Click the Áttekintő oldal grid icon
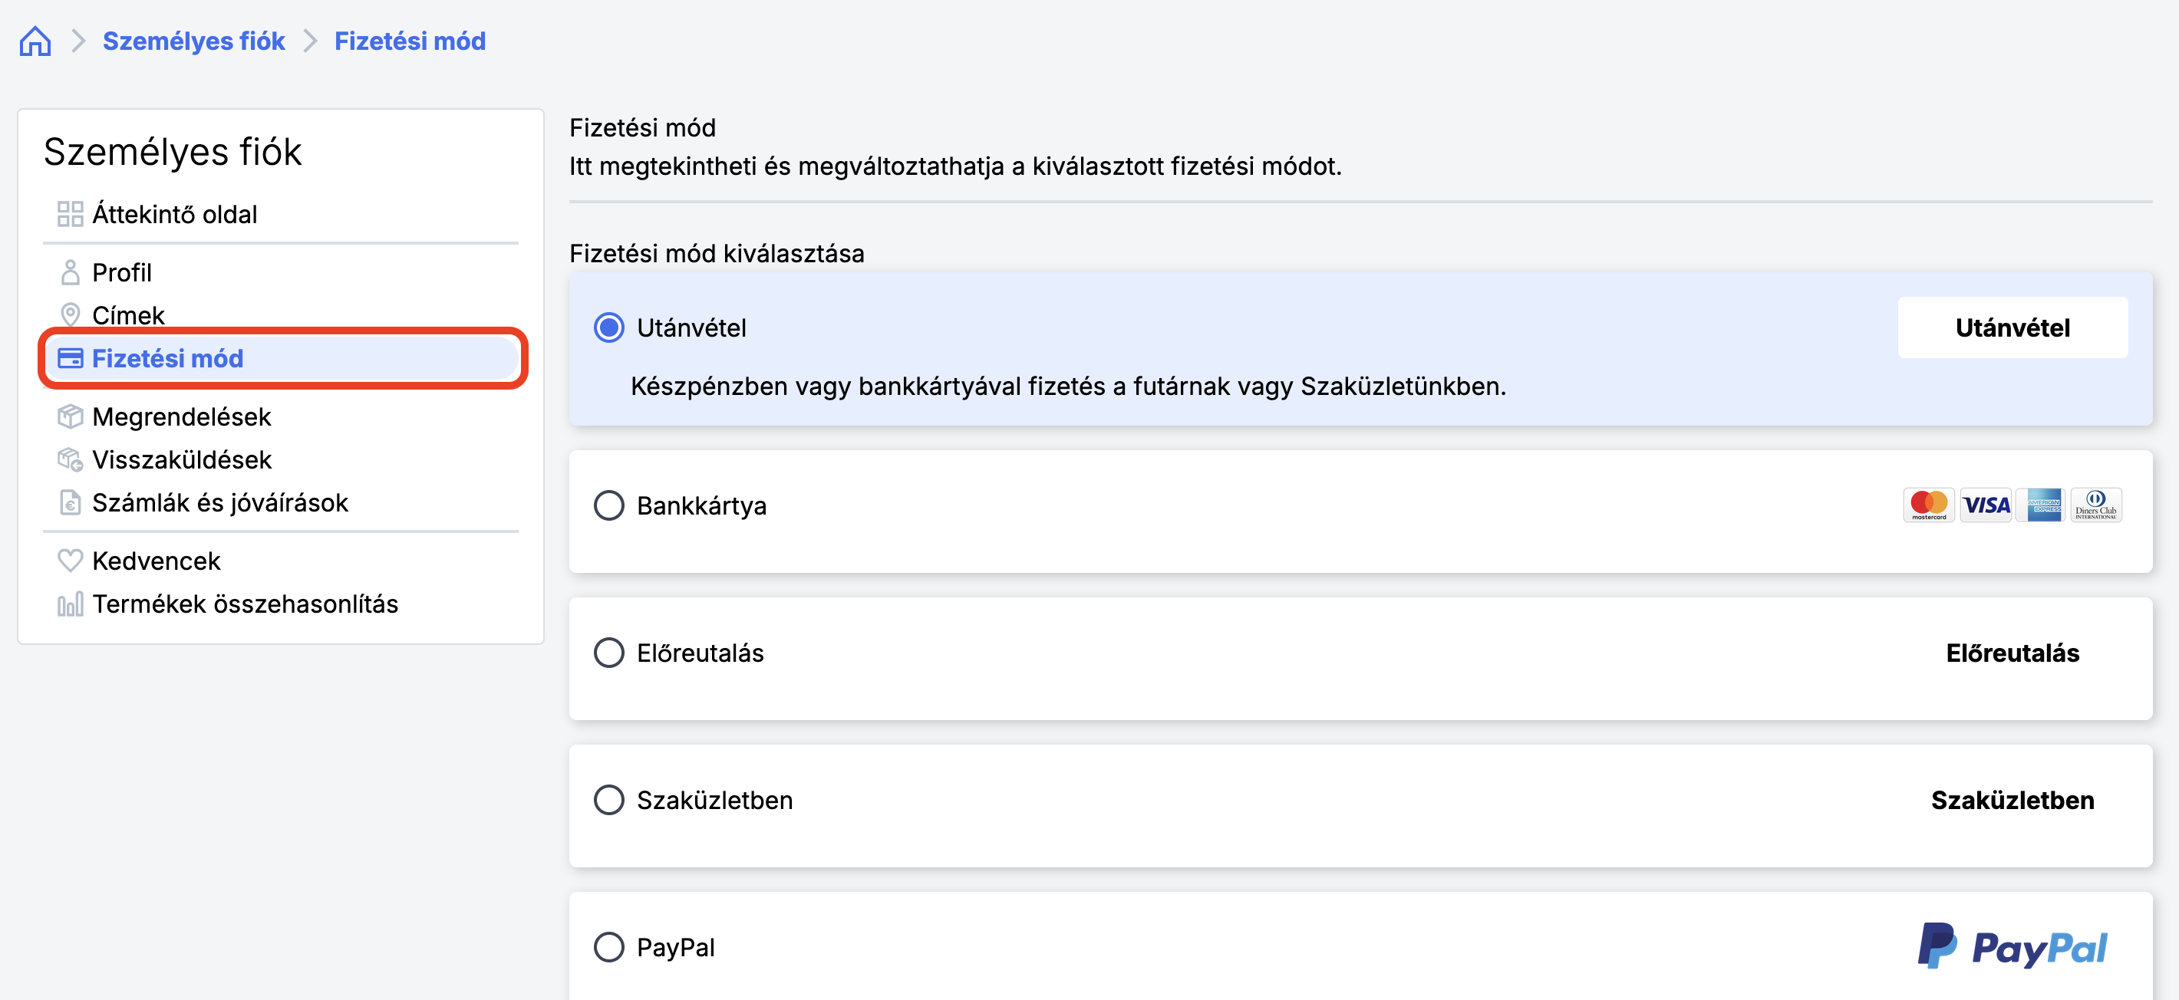Screen dimensions: 2179x1000 click(x=71, y=214)
